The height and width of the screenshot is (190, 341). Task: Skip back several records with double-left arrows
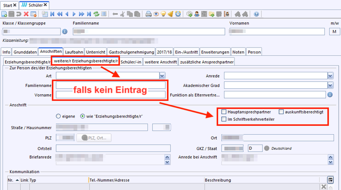(x=59, y=14)
